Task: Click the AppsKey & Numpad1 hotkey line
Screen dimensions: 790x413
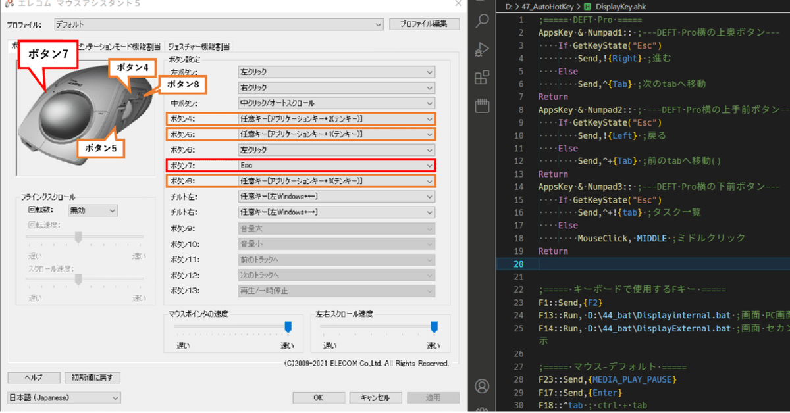Action: pos(658,32)
